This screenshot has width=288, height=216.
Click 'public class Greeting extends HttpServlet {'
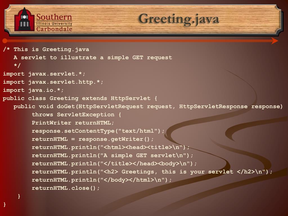click(80, 98)
